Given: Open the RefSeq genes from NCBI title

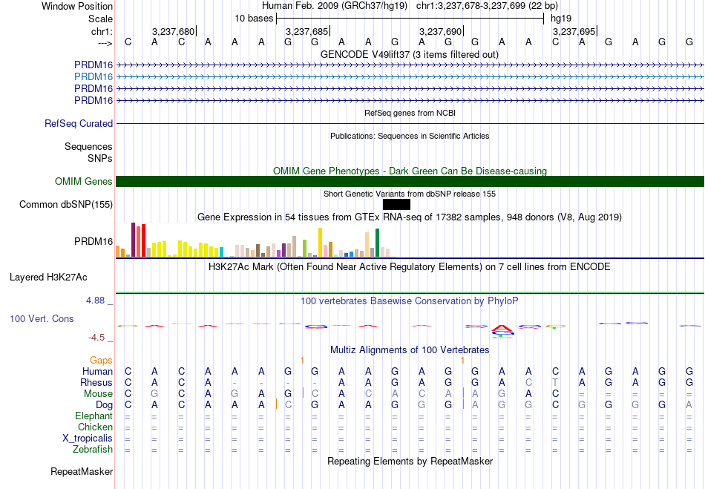Looking at the screenshot, I should 410,113.
